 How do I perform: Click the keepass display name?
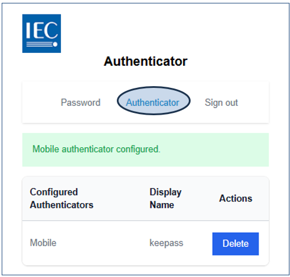click(166, 243)
